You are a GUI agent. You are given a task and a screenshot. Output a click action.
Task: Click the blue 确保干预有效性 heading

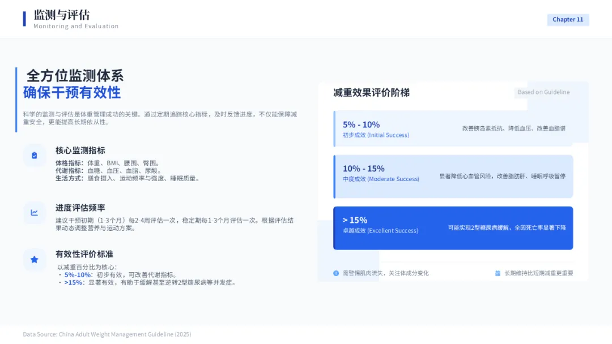tap(72, 93)
